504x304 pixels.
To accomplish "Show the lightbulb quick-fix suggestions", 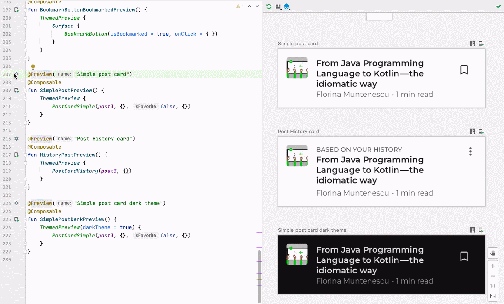I will point(33,67).
